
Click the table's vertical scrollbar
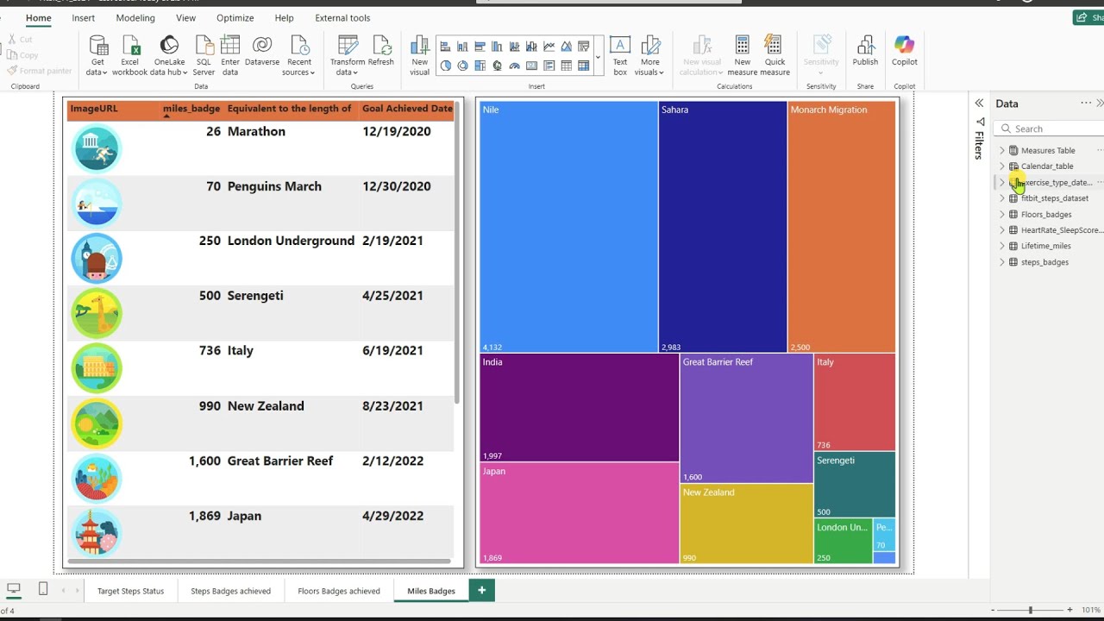tap(458, 253)
